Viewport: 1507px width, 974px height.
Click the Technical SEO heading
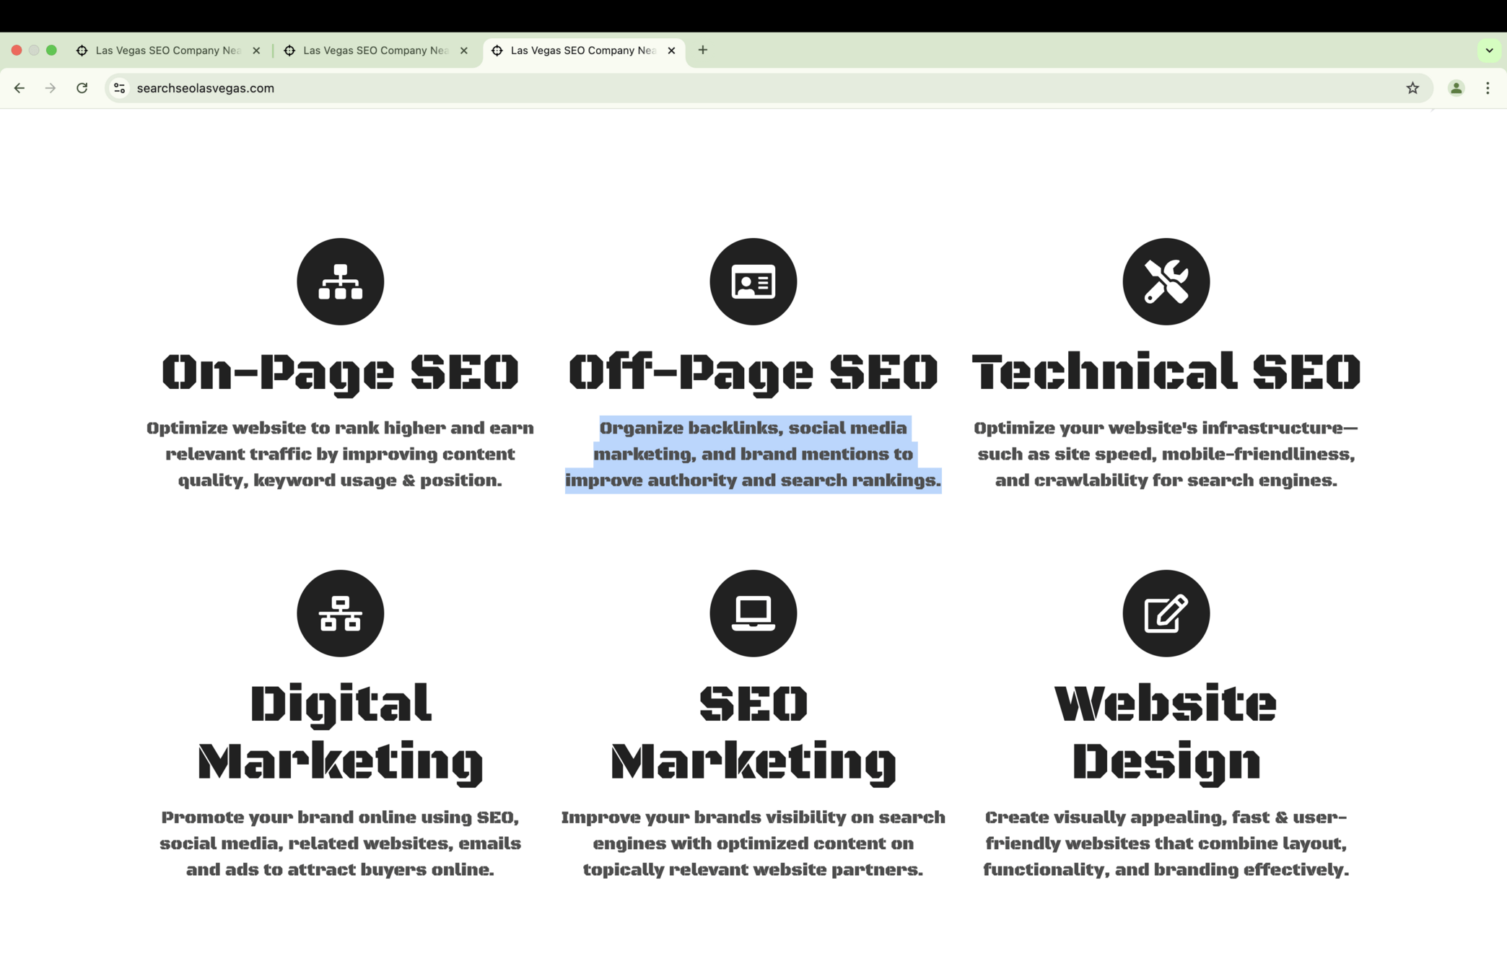click(1166, 372)
